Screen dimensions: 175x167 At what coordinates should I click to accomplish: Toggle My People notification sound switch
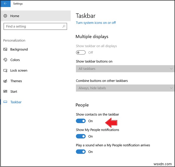click(81, 152)
